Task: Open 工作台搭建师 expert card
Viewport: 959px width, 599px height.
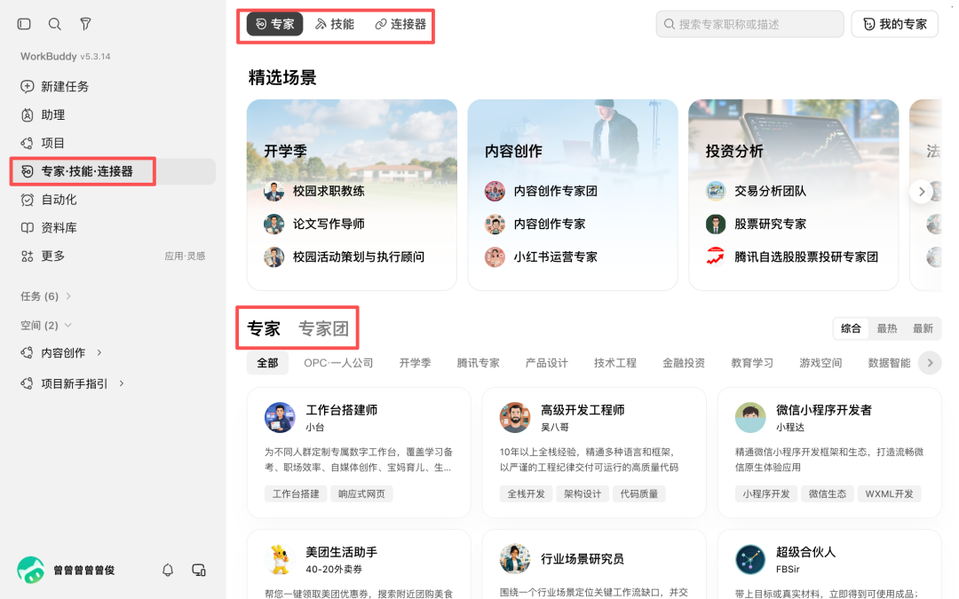Action: click(x=359, y=453)
